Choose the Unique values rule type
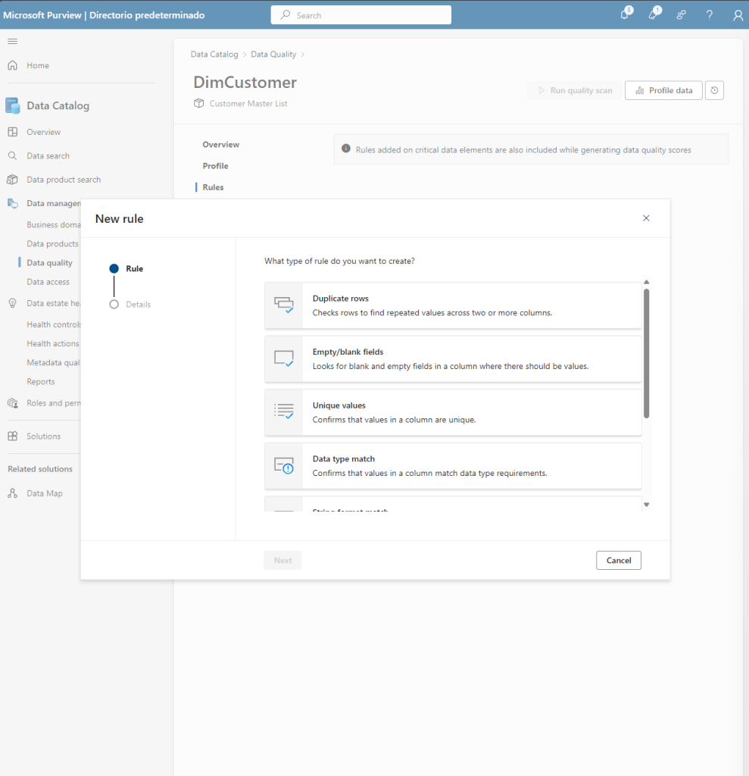This screenshot has height=776, width=749. (453, 412)
